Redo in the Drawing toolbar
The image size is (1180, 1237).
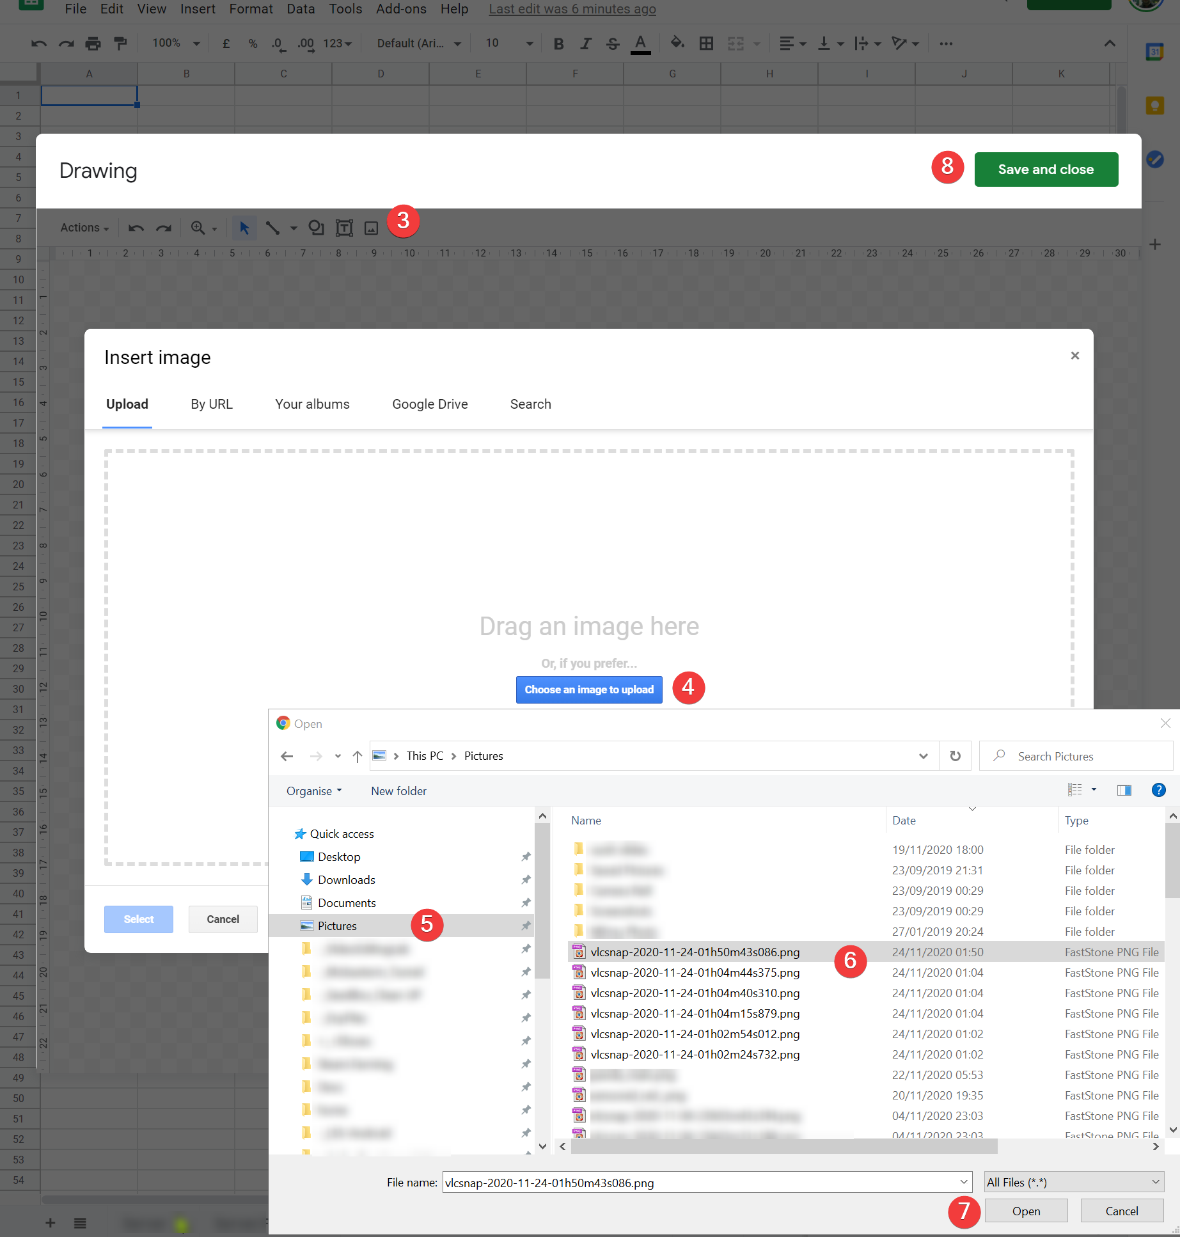tap(164, 228)
